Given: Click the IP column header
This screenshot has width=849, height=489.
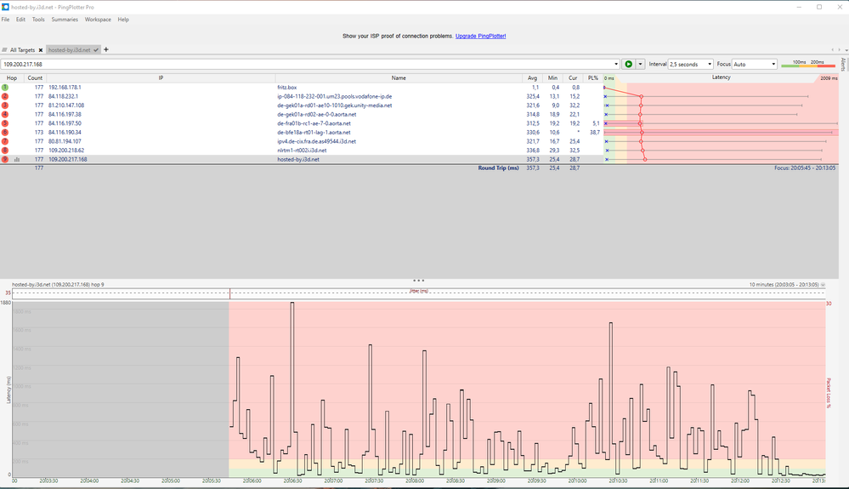Looking at the screenshot, I should (161, 78).
